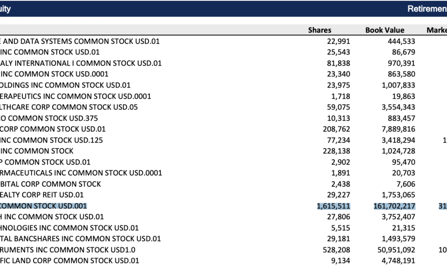447x268 pixels.
Task: Select book value 95,470
Action: pos(404,162)
